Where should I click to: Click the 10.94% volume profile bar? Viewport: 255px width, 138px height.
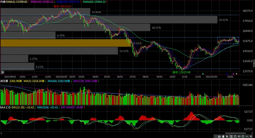coord(45,12)
